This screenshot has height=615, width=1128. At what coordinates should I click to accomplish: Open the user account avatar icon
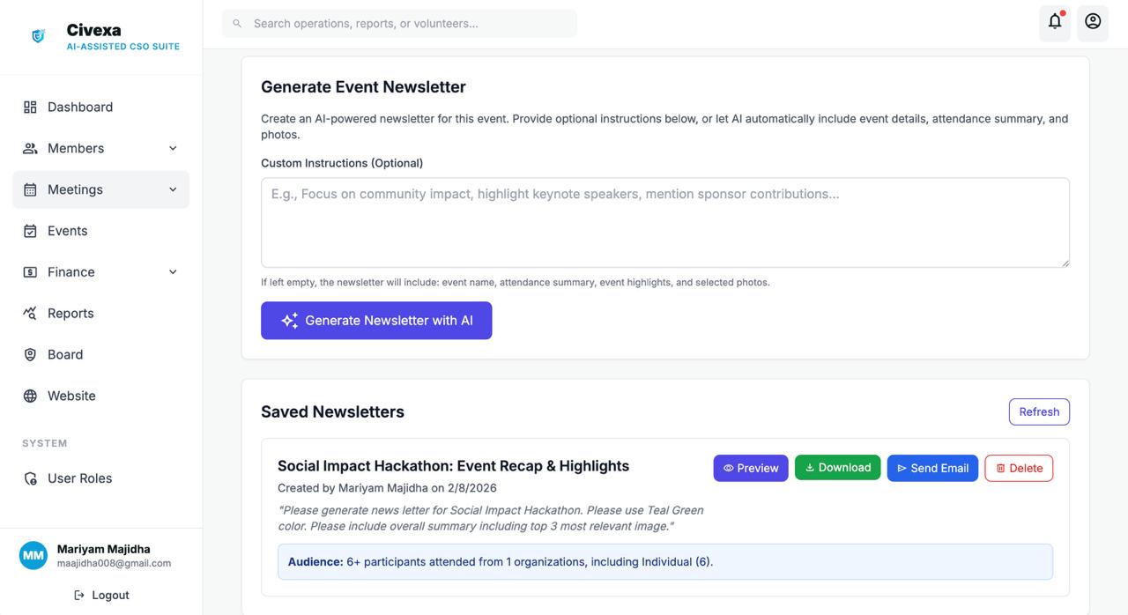(1093, 21)
